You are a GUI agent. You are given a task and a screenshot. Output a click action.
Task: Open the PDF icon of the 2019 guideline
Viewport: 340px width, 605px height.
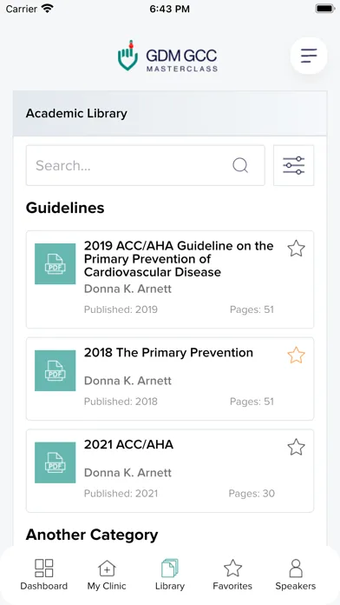tap(55, 264)
